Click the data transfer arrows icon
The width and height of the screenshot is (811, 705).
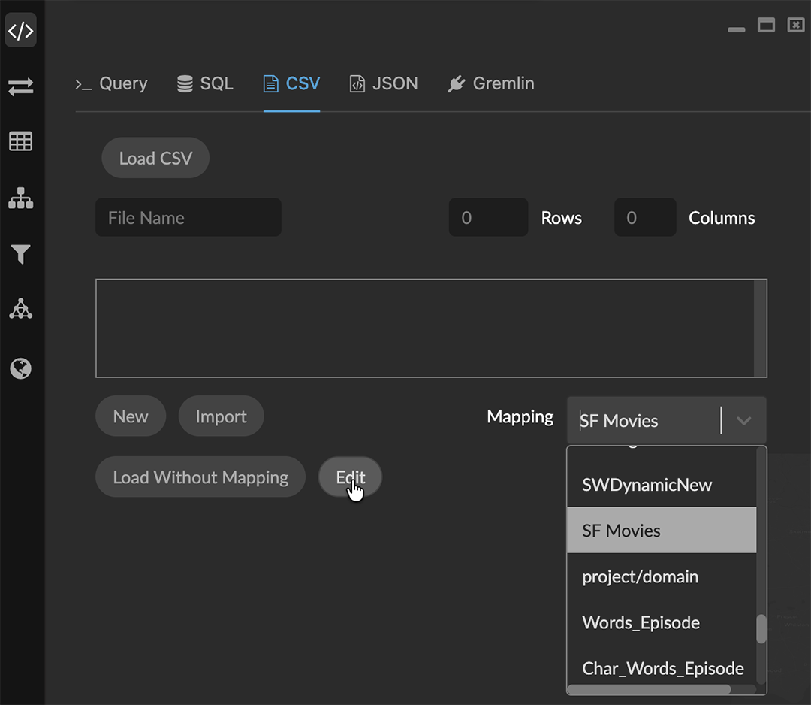[x=20, y=86]
